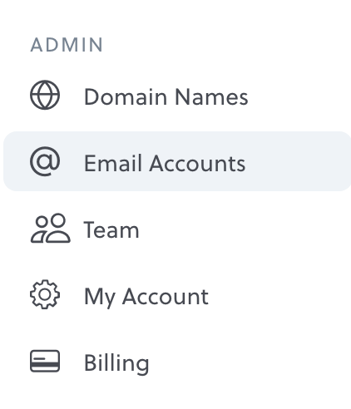Click the @ symbol icon
This screenshot has width=351, height=409.
pos(45,161)
